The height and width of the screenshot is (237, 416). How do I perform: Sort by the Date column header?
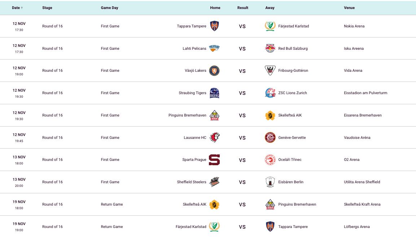(x=17, y=8)
